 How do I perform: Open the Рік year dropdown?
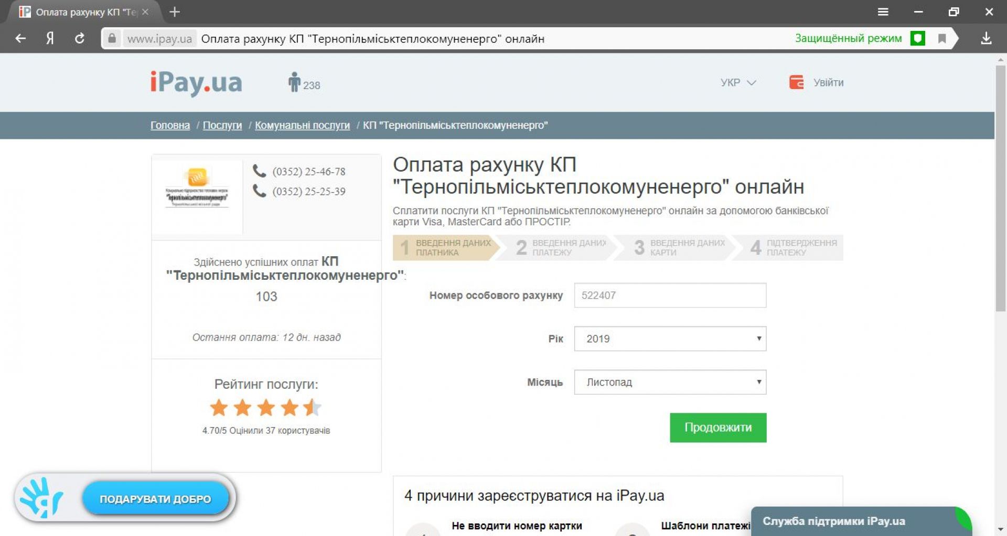pyautogui.click(x=670, y=338)
